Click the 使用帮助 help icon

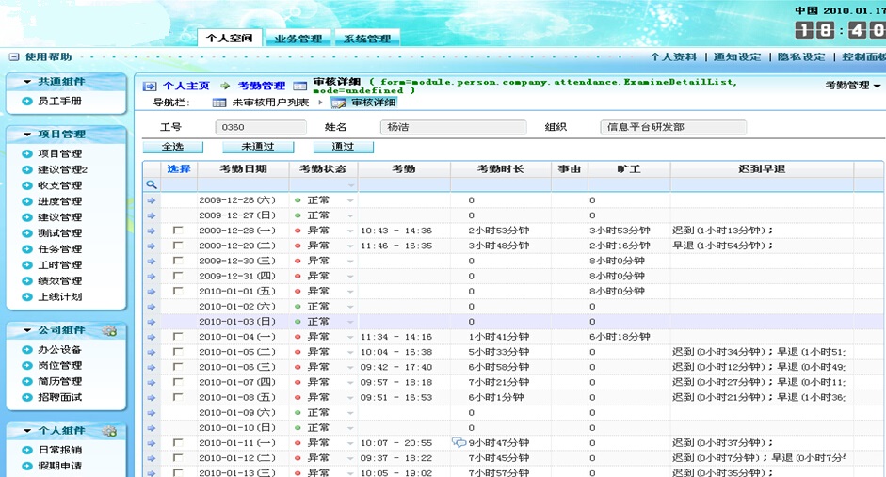(15, 56)
